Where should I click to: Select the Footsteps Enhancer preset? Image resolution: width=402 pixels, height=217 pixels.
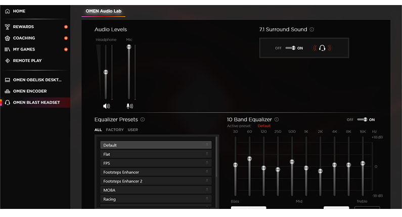[x=156, y=172]
